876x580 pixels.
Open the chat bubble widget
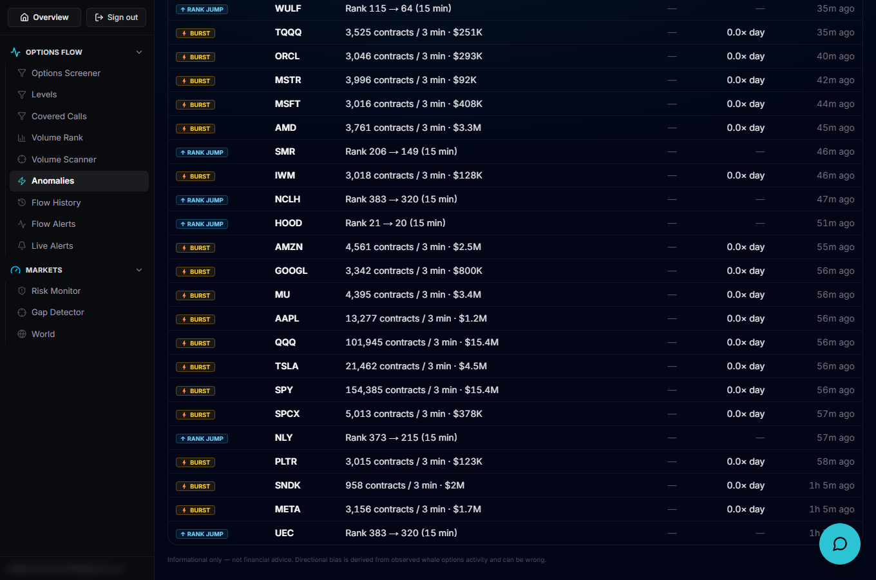[840, 544]
